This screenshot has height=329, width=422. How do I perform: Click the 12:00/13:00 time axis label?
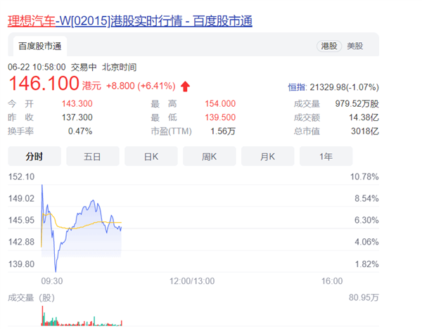click(192, 281)
